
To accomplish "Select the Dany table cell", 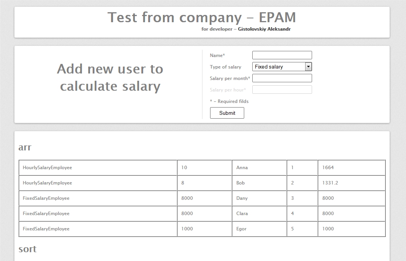I will point(242,198).
